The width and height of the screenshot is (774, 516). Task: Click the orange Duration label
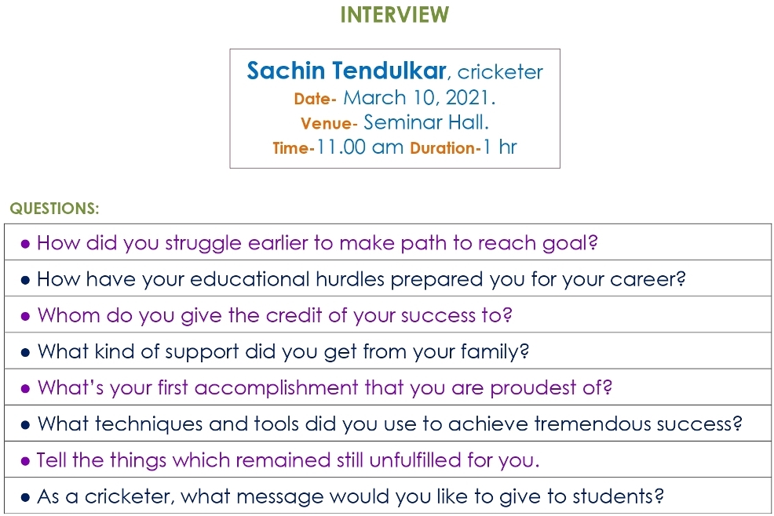445,148
